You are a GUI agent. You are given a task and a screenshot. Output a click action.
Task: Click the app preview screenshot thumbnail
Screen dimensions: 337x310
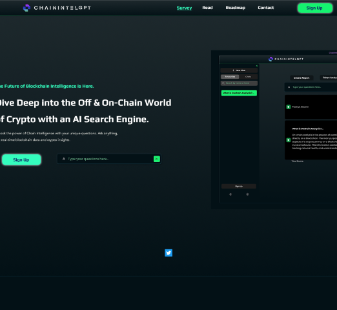(274, 130)
